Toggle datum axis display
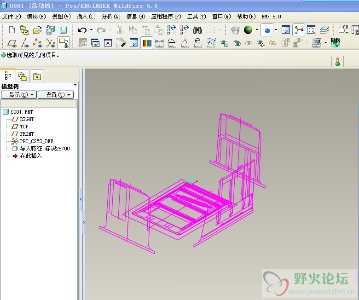This screenshot has height=300, width=359. click(25, 43)
